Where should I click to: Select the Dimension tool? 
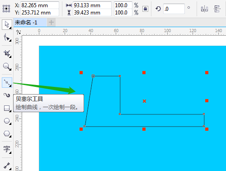[7, 166]
